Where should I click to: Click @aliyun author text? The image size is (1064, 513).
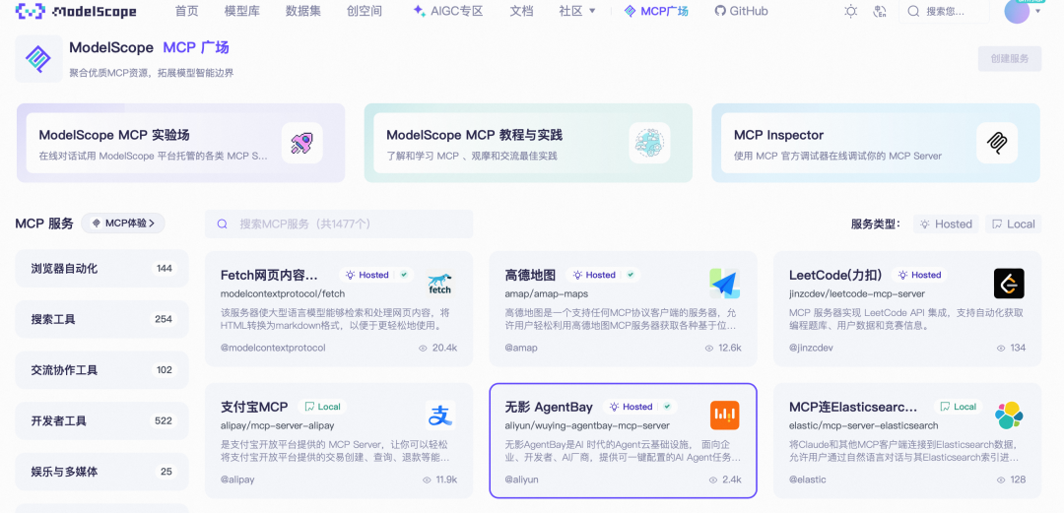click(x=522, y=480)
